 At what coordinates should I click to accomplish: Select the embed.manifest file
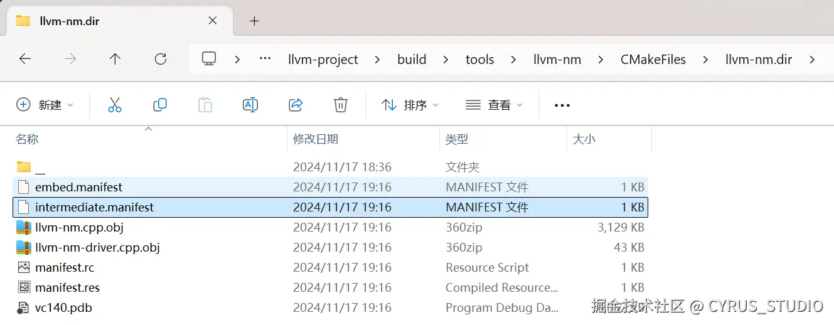coord(79,187)
